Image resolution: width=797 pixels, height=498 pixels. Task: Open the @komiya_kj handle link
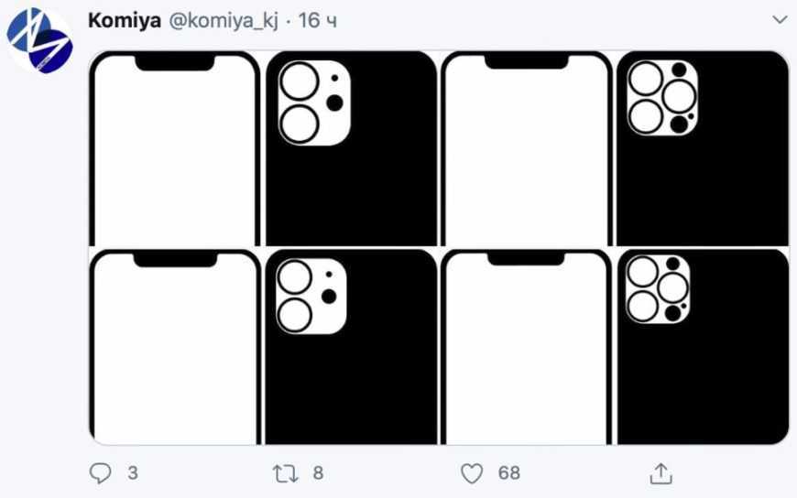[x=222, y=20]
